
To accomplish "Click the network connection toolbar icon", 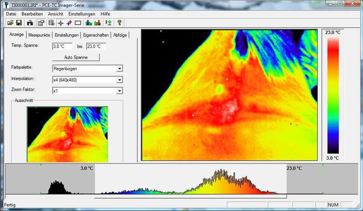I will 30,23.
